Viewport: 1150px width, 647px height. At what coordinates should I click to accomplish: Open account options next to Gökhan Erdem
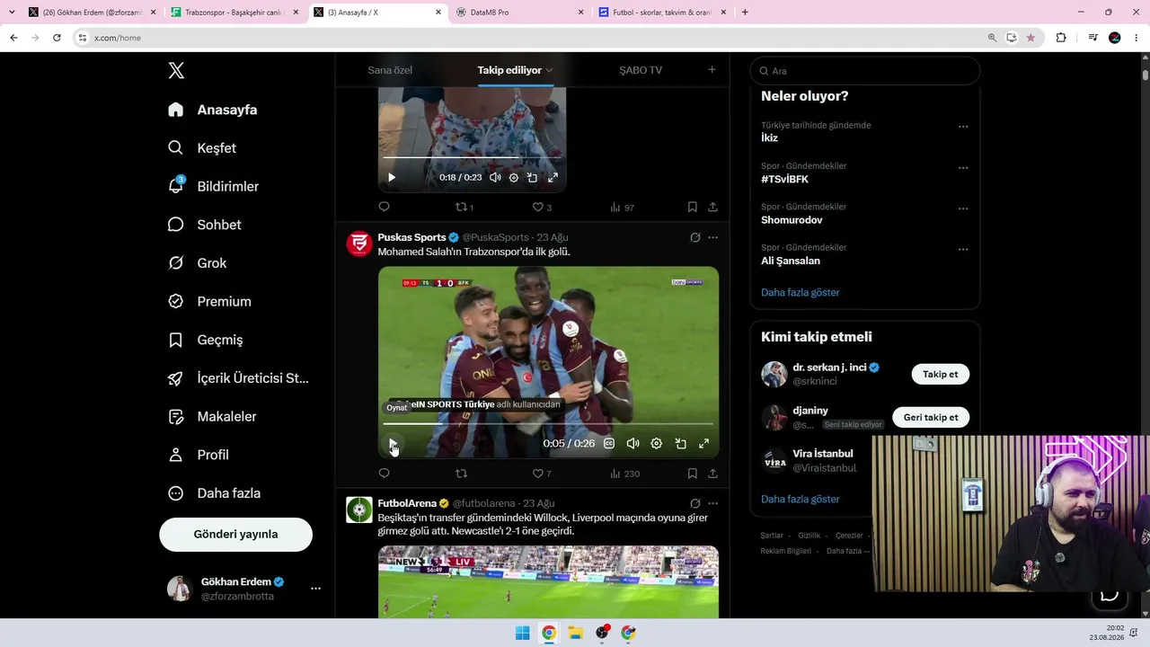pyautogui.click(x=315, y=589)
